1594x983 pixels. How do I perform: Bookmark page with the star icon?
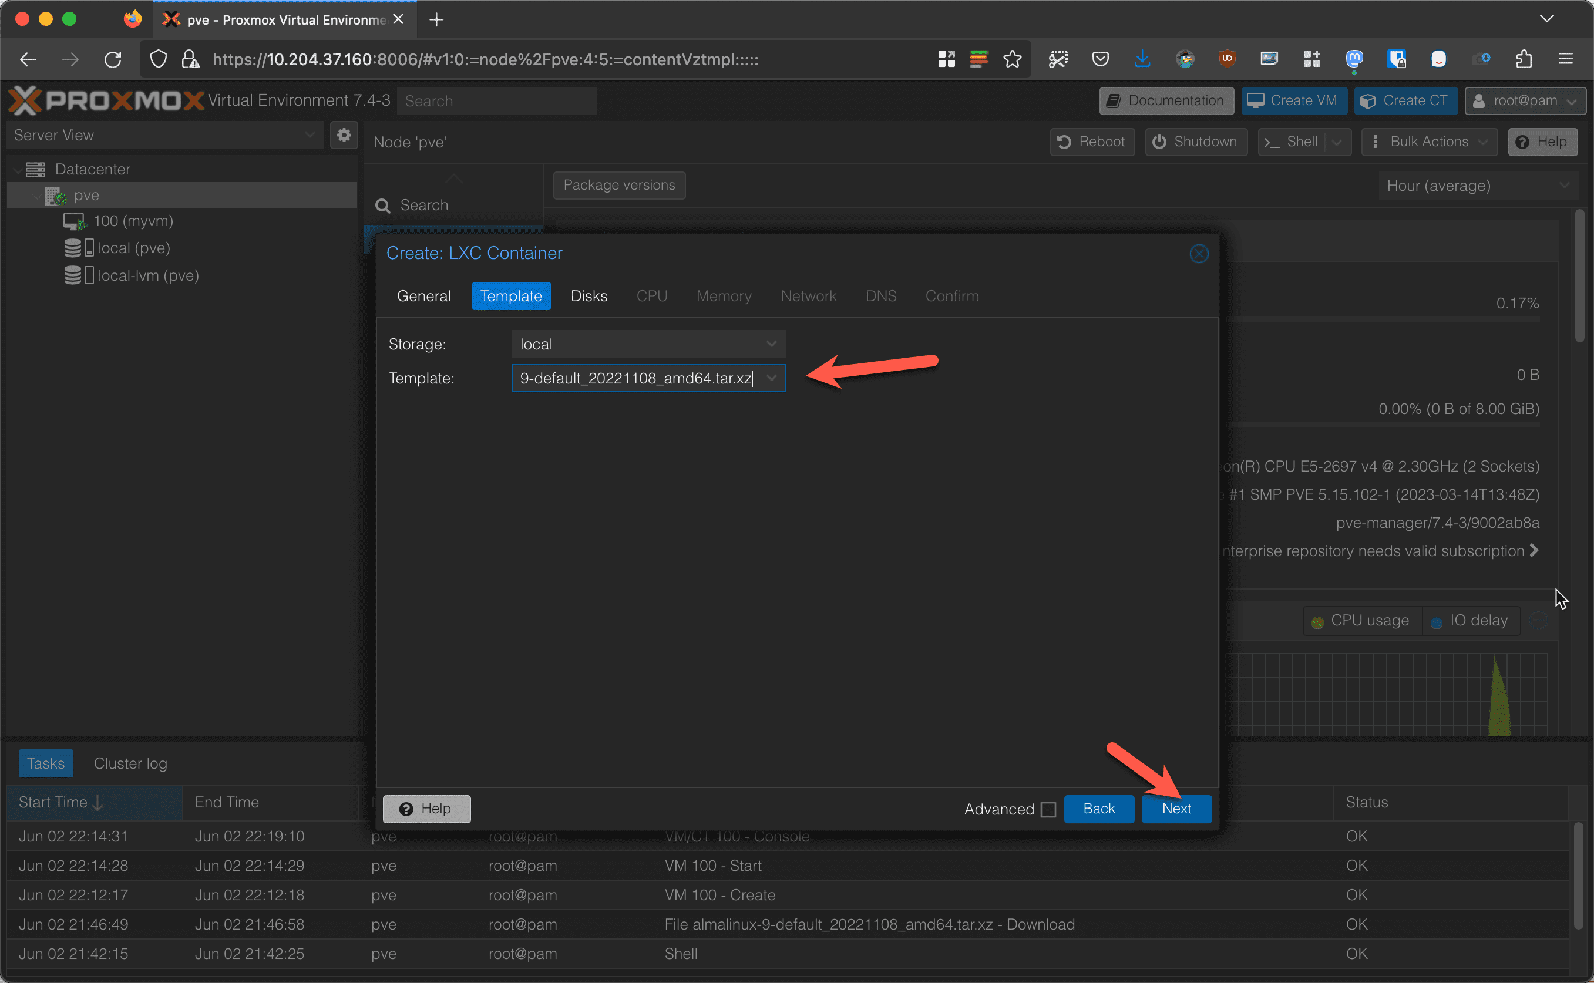[x=1012, y=60]
